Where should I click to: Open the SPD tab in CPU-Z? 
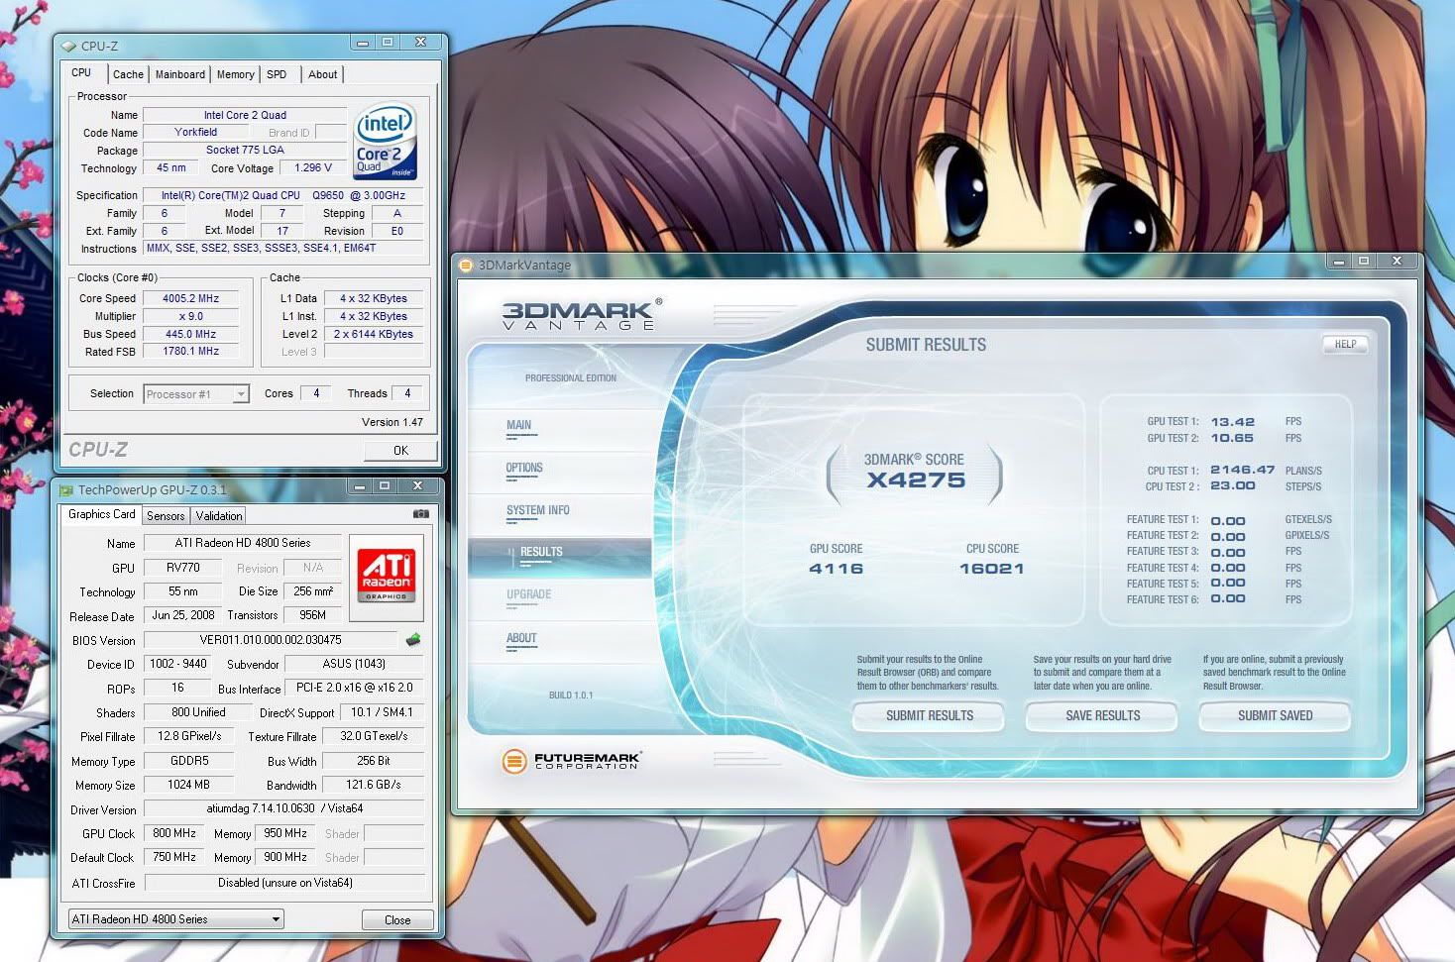pos(277,74)
